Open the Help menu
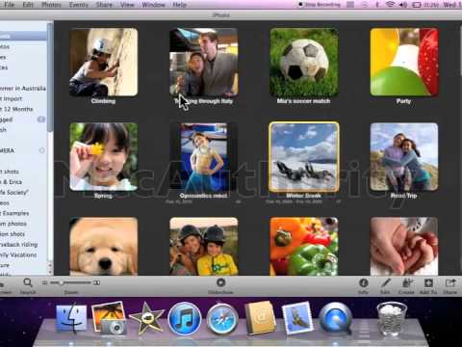The image size is (462, 347). point(179,5)
